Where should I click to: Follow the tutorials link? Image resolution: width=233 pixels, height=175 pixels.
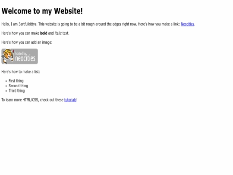click(70, 100)
